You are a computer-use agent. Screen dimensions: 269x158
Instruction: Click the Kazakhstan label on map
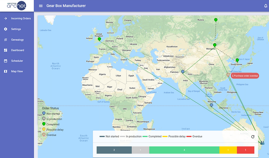(172, 47)
